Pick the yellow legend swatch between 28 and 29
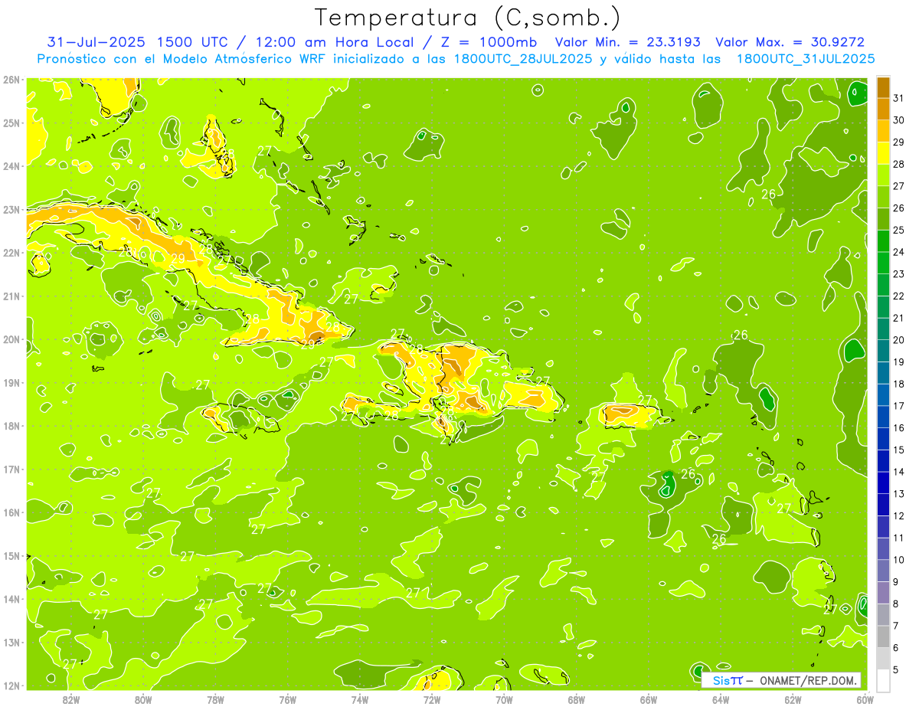 (x=883, y=153)
